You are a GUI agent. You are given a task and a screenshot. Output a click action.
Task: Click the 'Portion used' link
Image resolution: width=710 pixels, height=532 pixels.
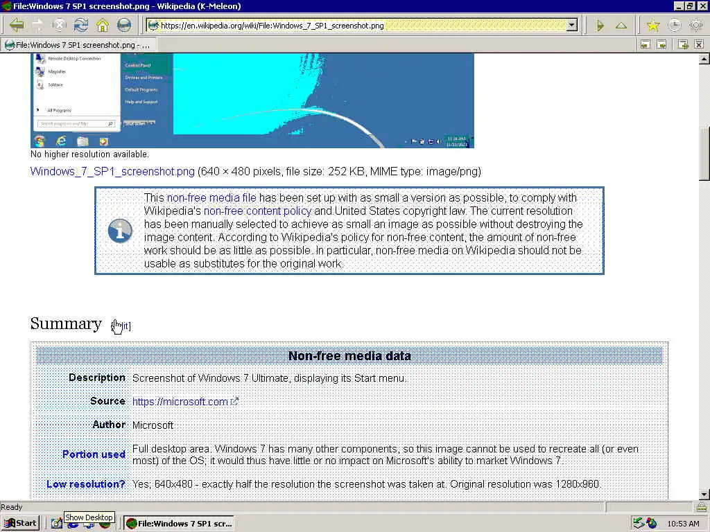(x=94, y=454)
